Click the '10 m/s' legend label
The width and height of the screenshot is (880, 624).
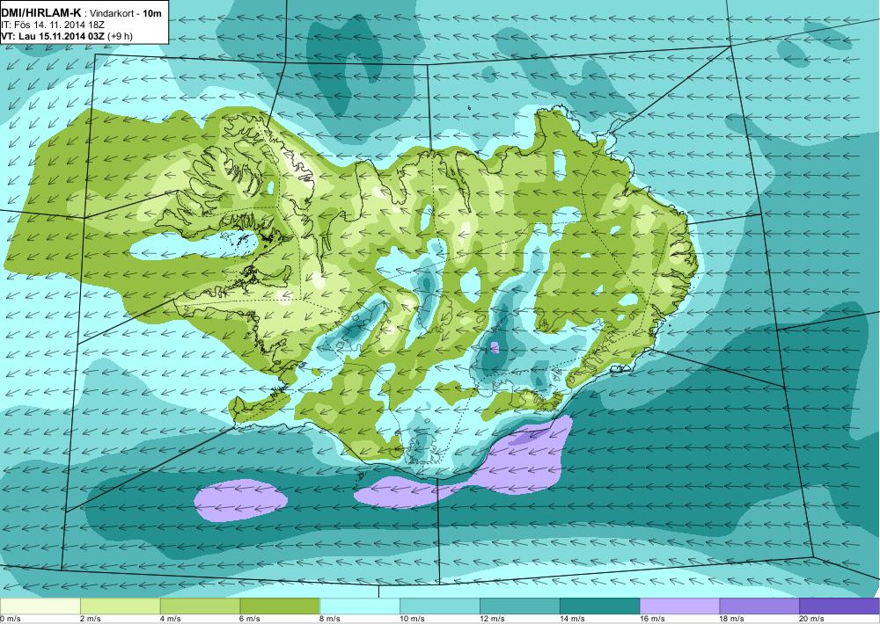pos(413,619)
